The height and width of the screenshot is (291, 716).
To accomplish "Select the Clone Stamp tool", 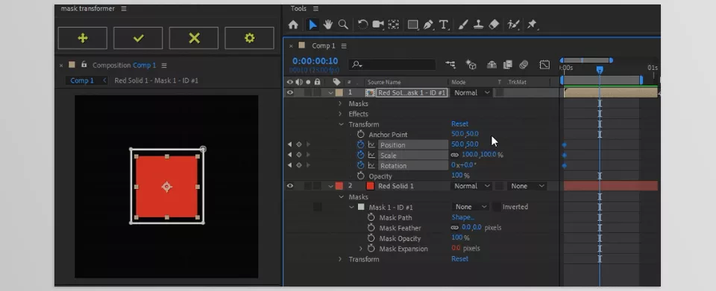I will tap(478, 25).
